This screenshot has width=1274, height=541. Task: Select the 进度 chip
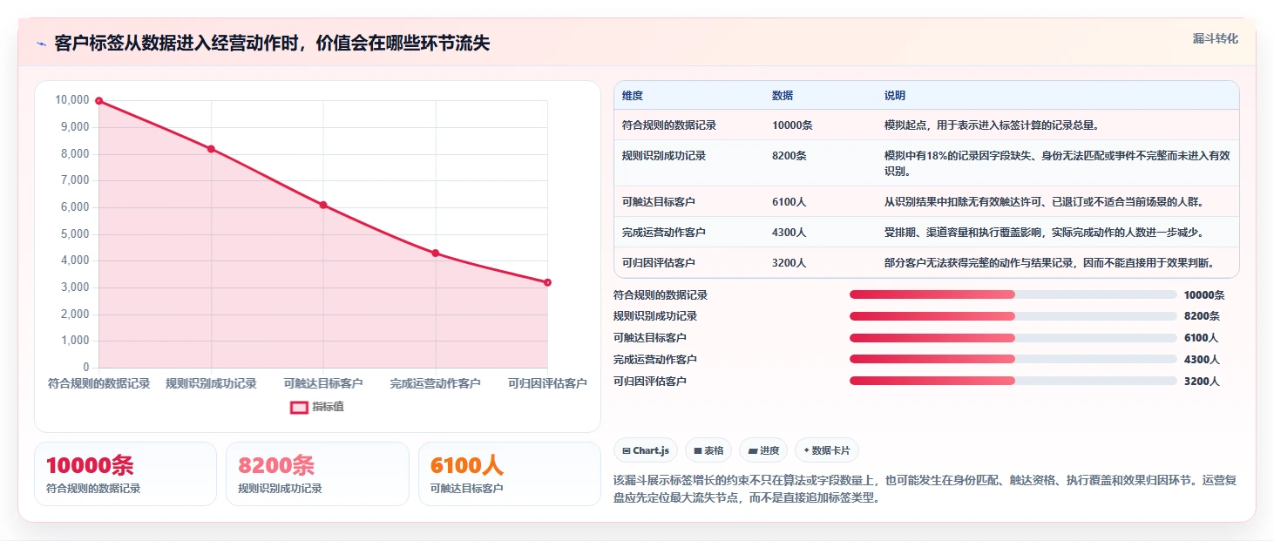763,450
